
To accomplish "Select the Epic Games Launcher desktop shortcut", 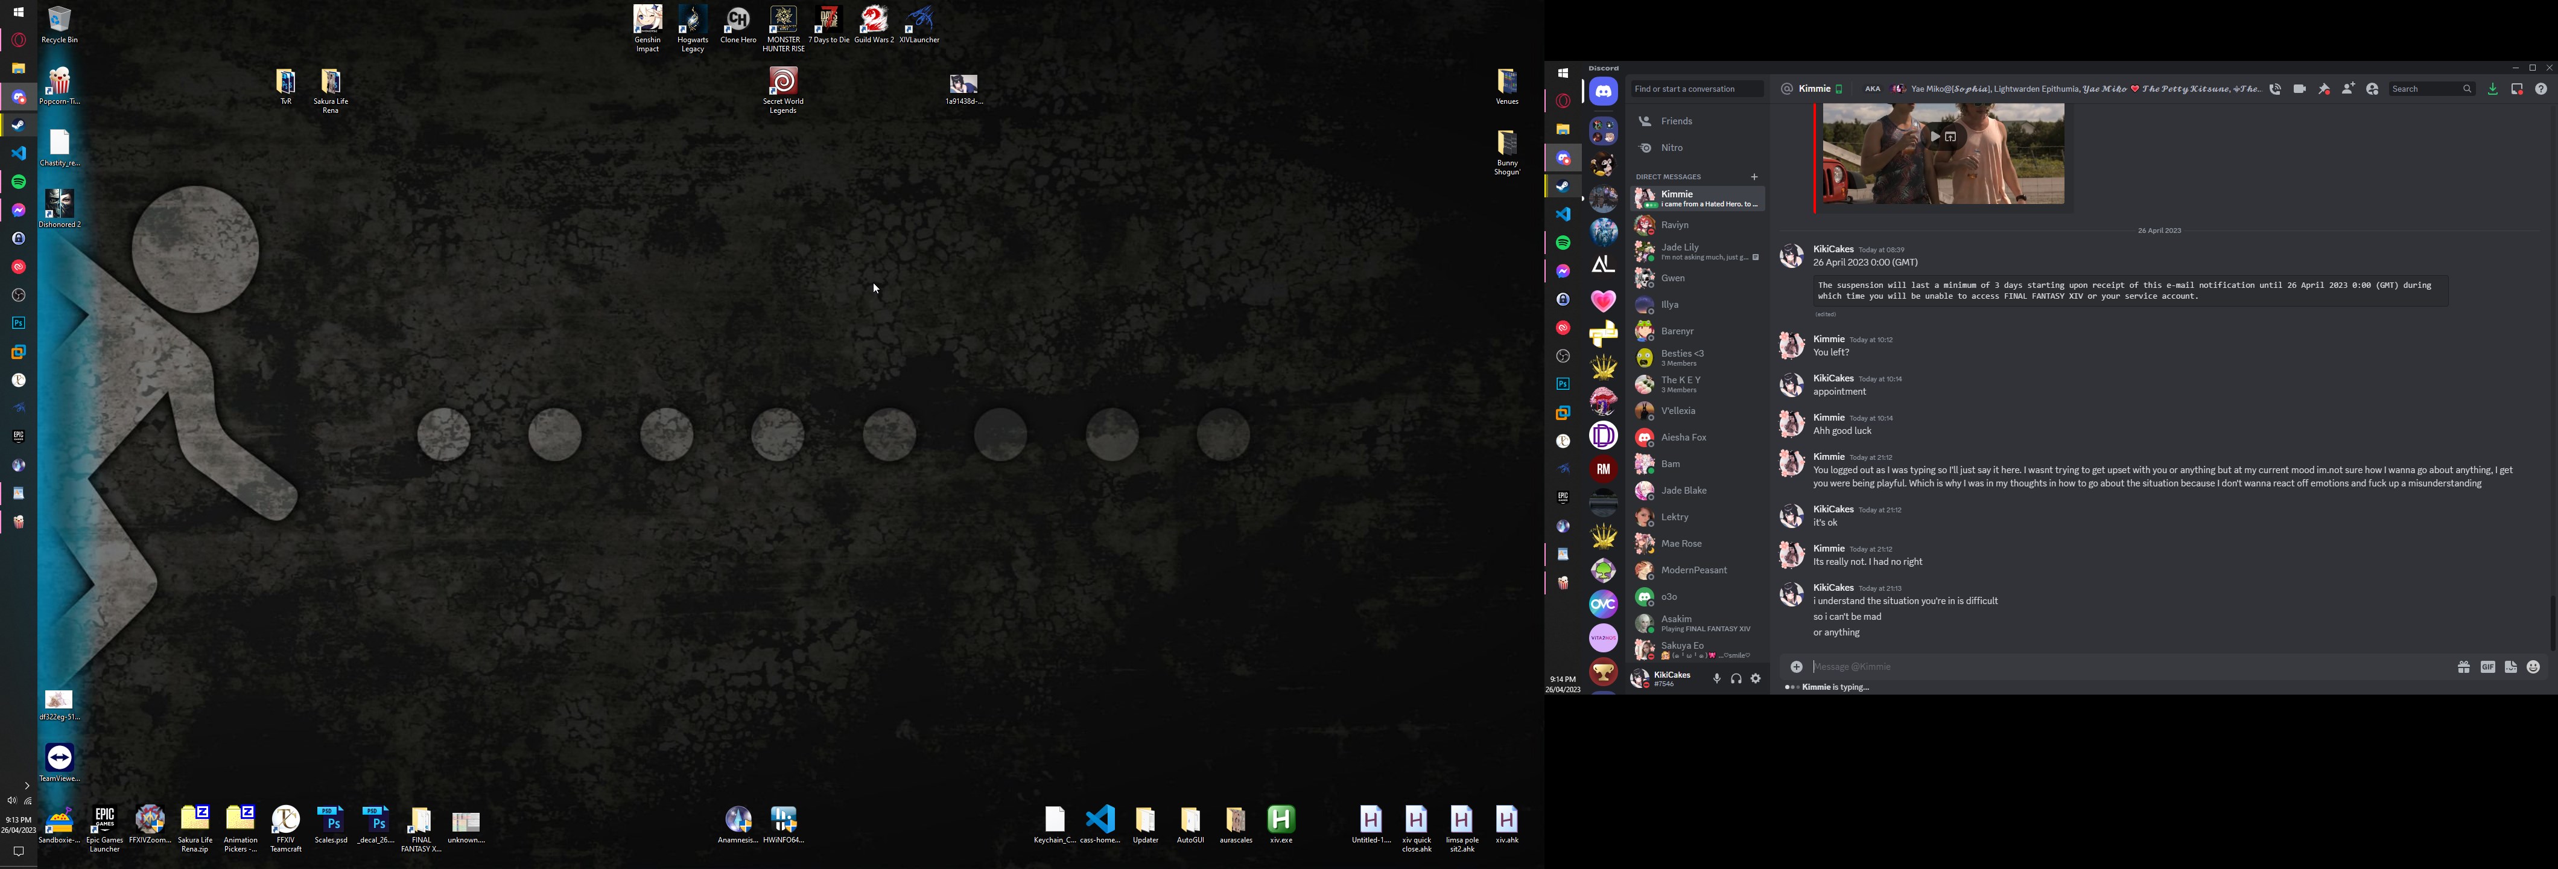I will click(x=104, y=829).
